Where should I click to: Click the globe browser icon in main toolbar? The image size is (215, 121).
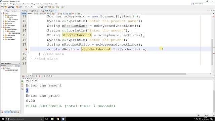[42, 7]
